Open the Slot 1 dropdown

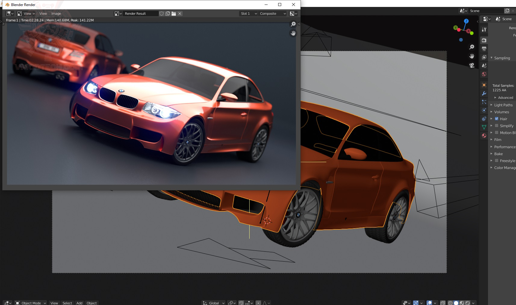click(x=248, y=14)
